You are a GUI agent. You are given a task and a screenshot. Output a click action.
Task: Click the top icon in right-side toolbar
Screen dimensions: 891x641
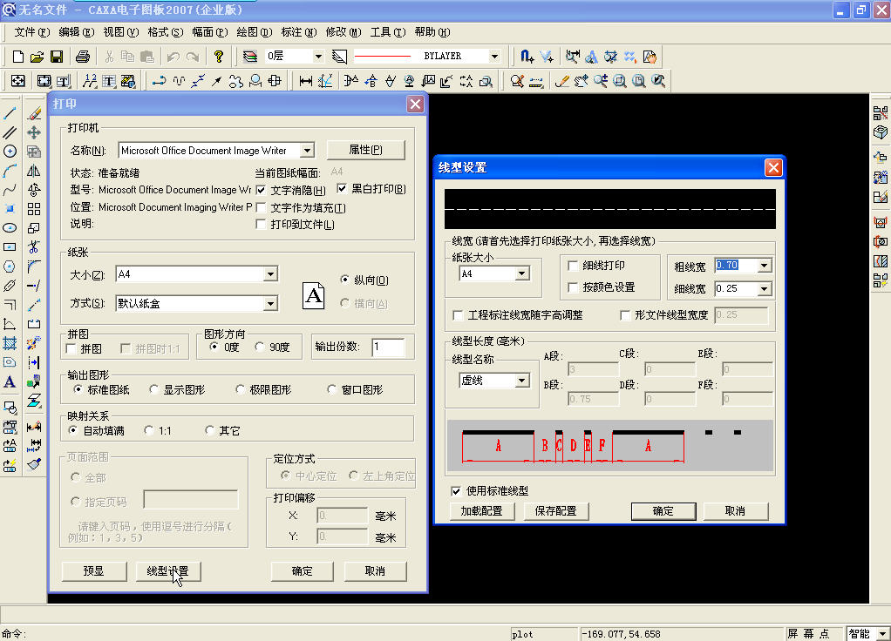point(881,113)
